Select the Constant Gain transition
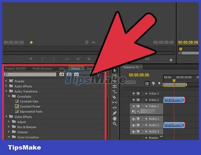The width and height of the screenshot is (201, 155). coord(29,101)
